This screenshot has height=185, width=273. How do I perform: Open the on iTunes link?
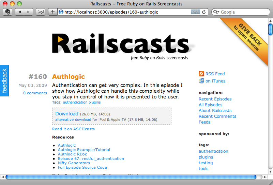pos(215,81)
